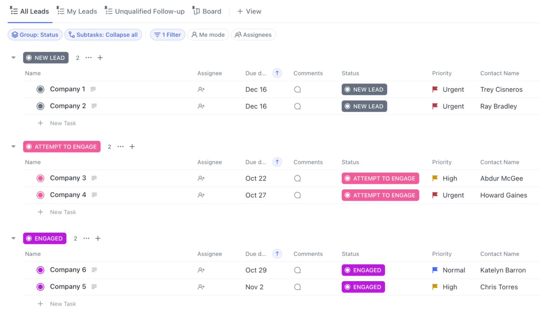540x321 pixels.
Task: Open the description icon next to Company 5
Action: 94,287
